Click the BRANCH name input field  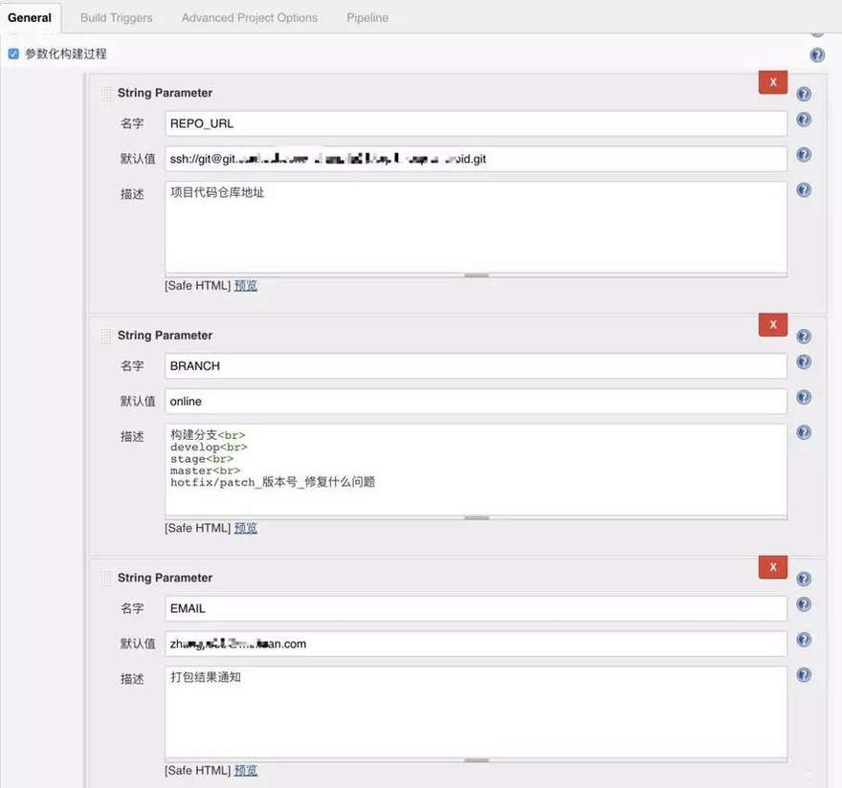[476, 366]
